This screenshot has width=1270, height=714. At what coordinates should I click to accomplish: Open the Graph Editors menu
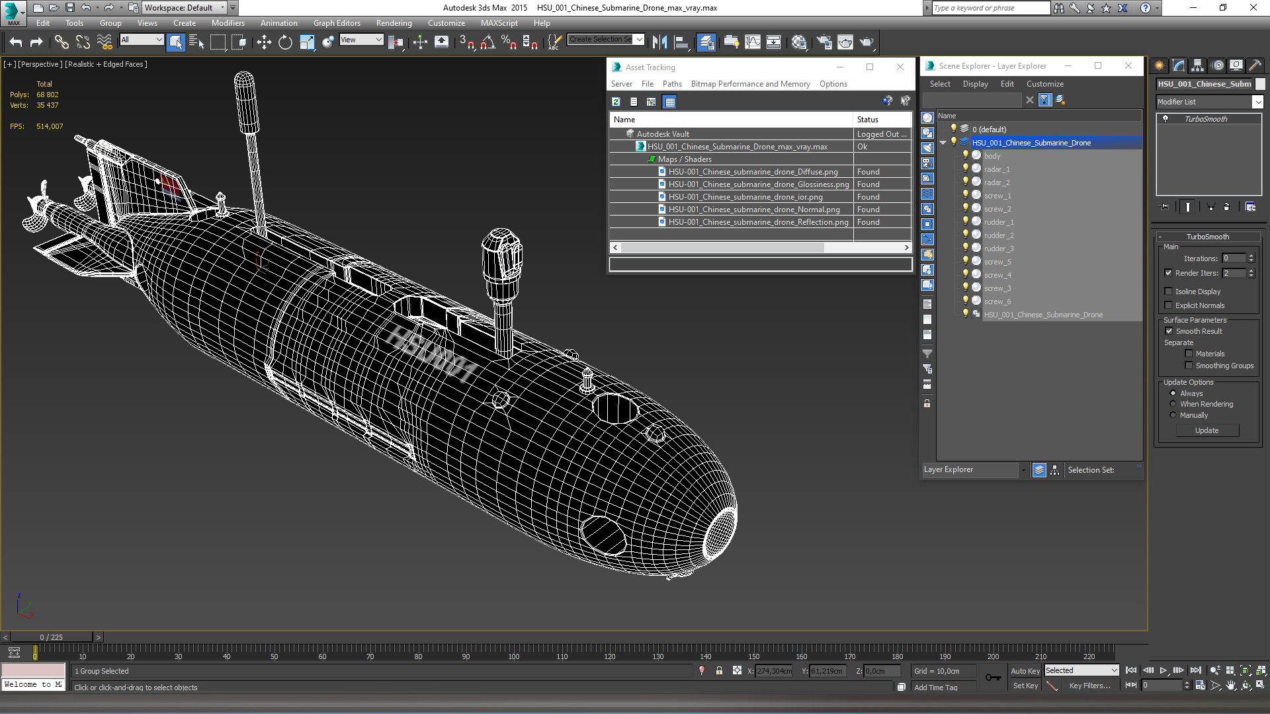(337, 23)
